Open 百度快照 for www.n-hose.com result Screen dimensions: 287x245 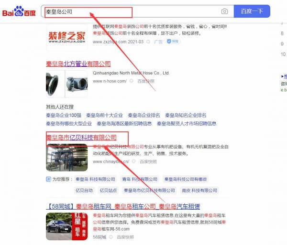point(146,81)
